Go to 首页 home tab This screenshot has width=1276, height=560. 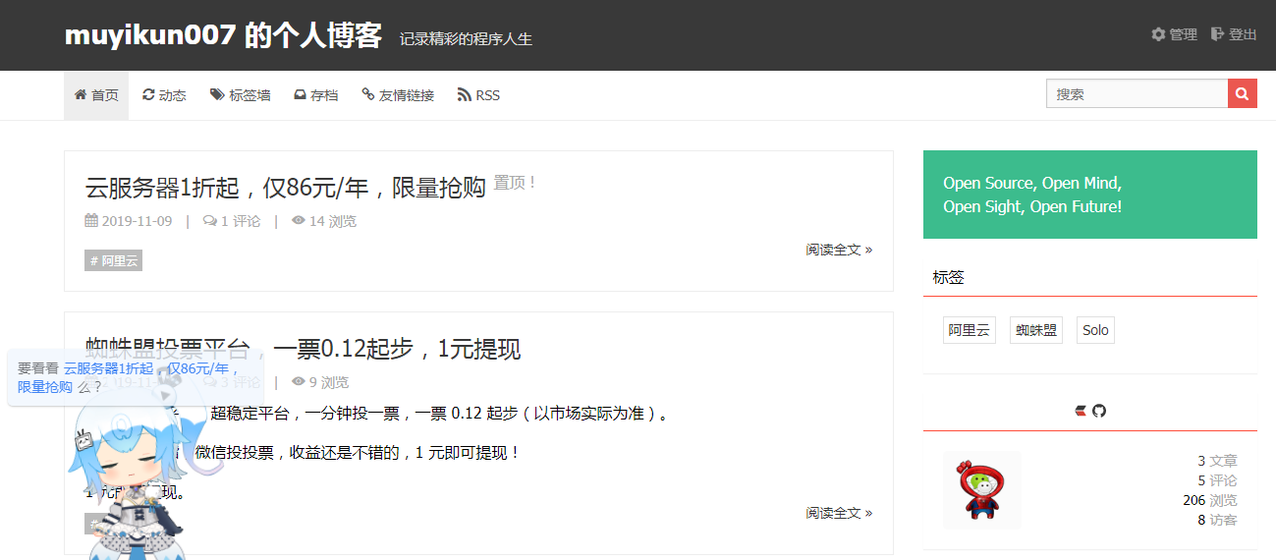[x=96, y=95]
